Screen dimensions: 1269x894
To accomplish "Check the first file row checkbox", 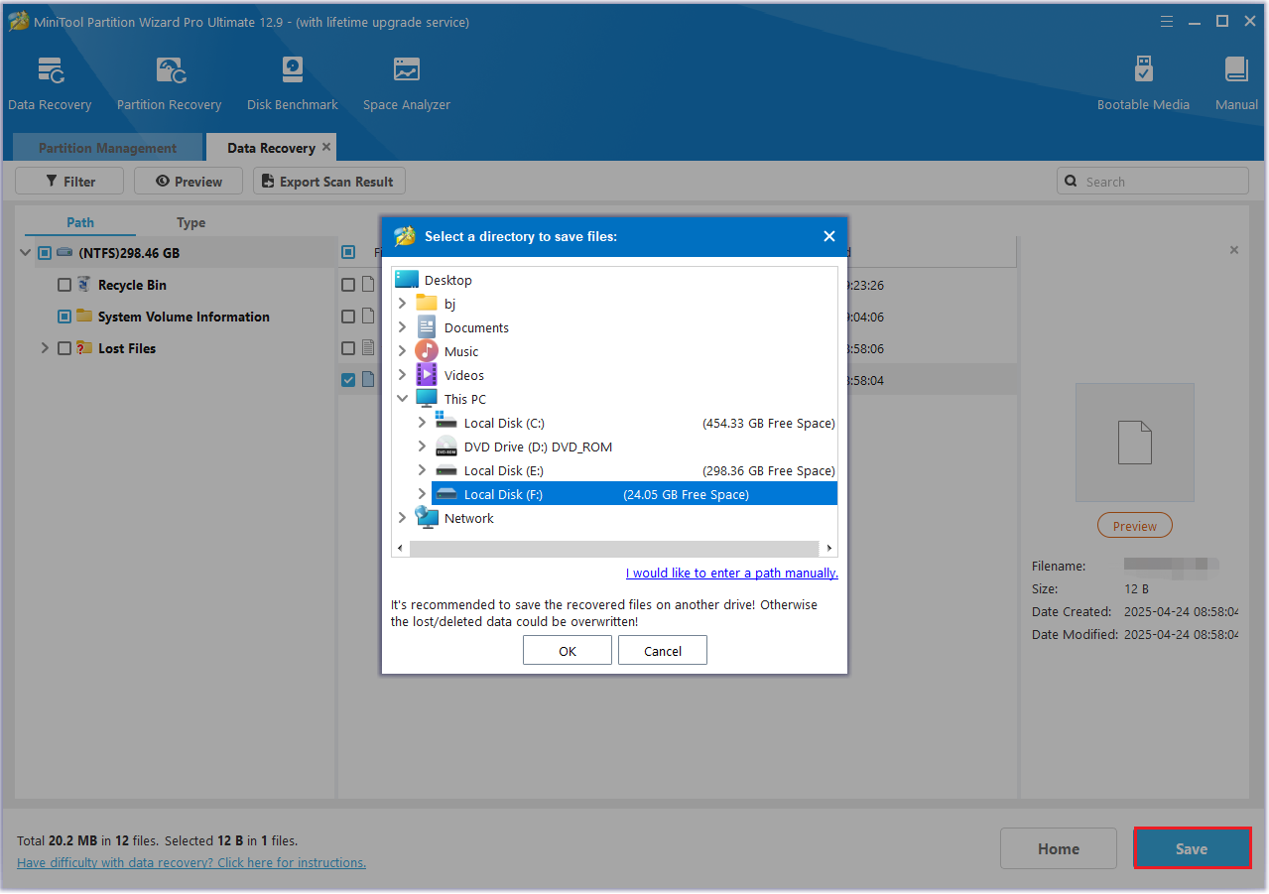I will click(x=348, y=285).
